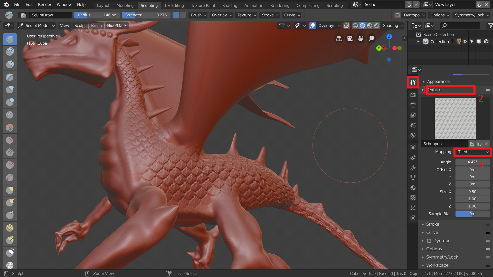Select the Grab brush tool
Viewport: 493px width, 277px height.
point(10,190)
